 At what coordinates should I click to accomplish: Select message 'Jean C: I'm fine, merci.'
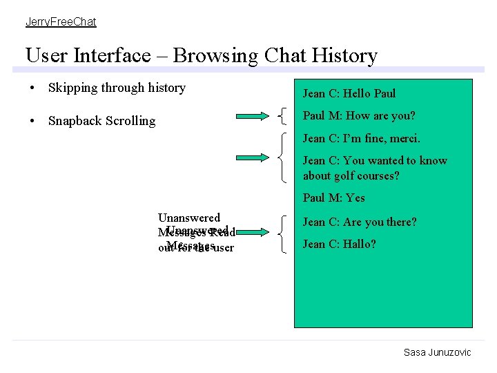(x=361, y=139)
